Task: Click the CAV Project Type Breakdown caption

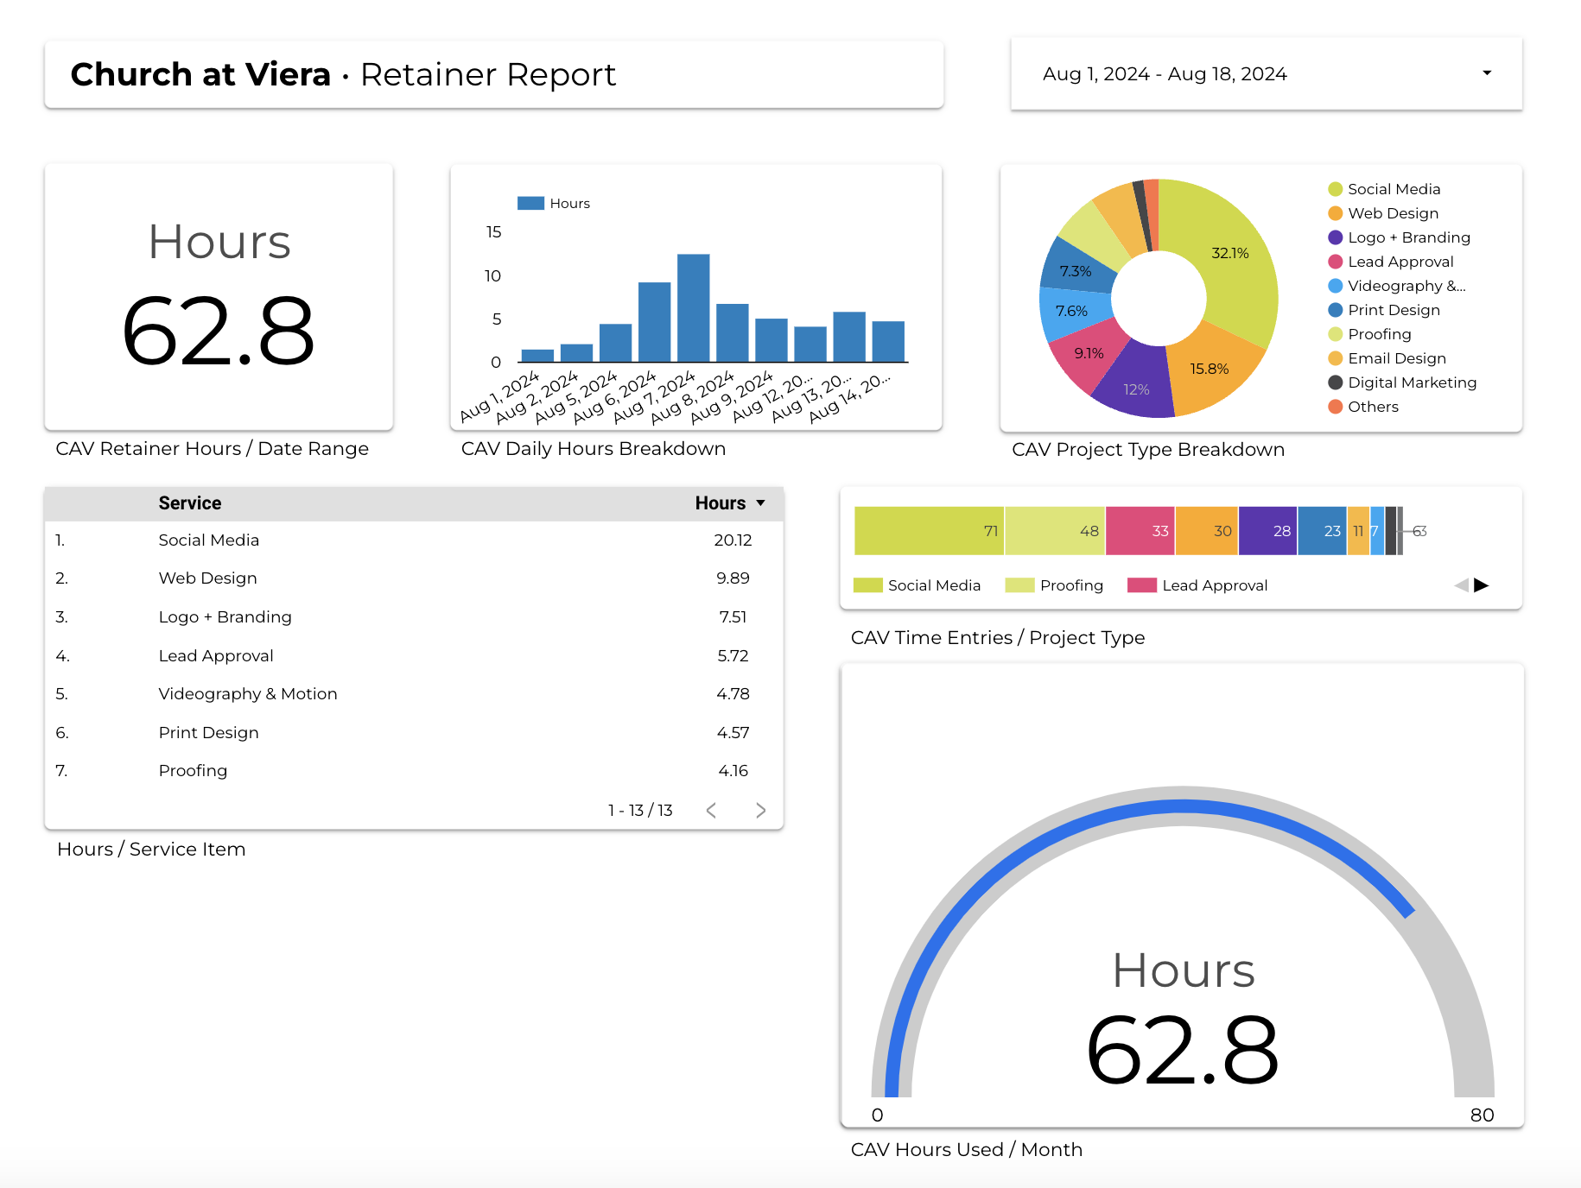Action: tap(1148, 450)
